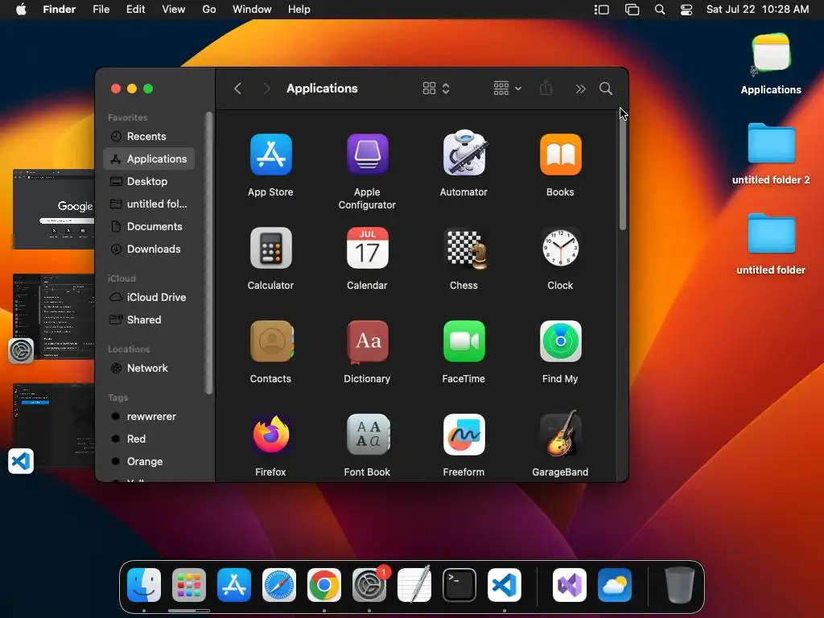
Task: Open the untitled folder sidebar entry
Action: coord(149,204)
